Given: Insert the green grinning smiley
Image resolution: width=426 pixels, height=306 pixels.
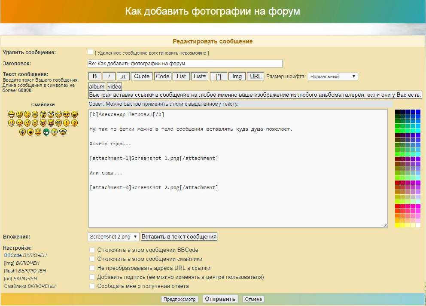Looking at the screenshot, I should (46, 132).
